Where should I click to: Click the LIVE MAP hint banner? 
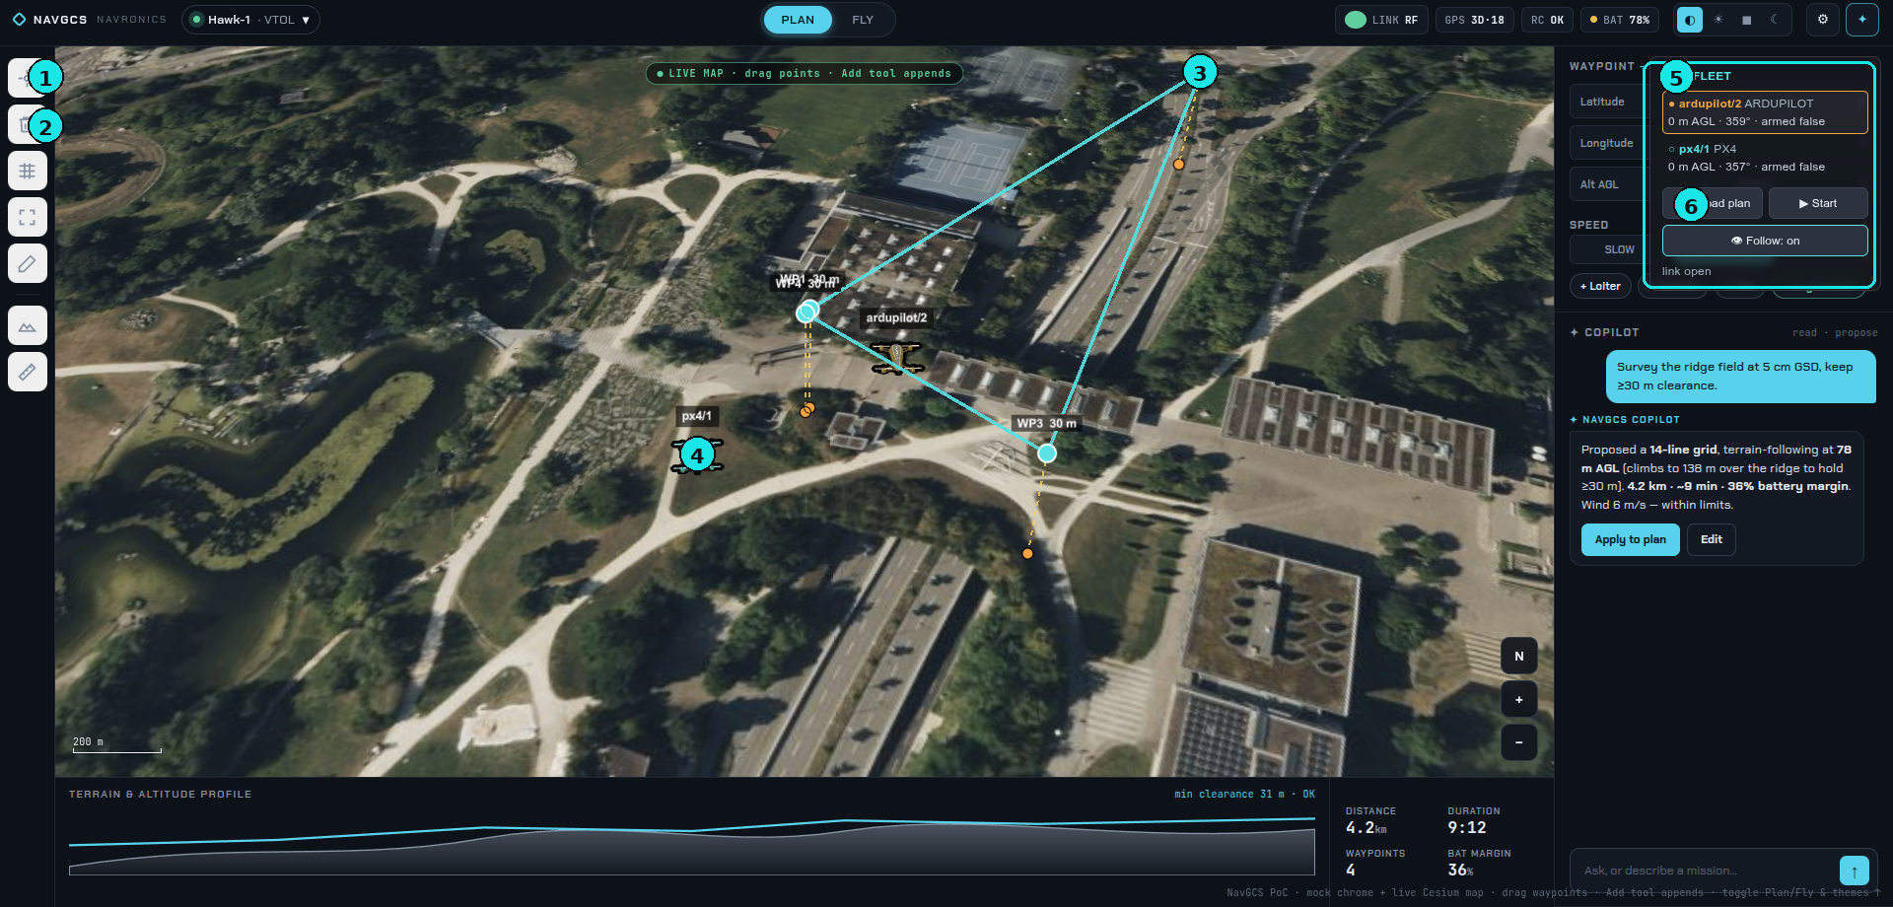[804, 73]
